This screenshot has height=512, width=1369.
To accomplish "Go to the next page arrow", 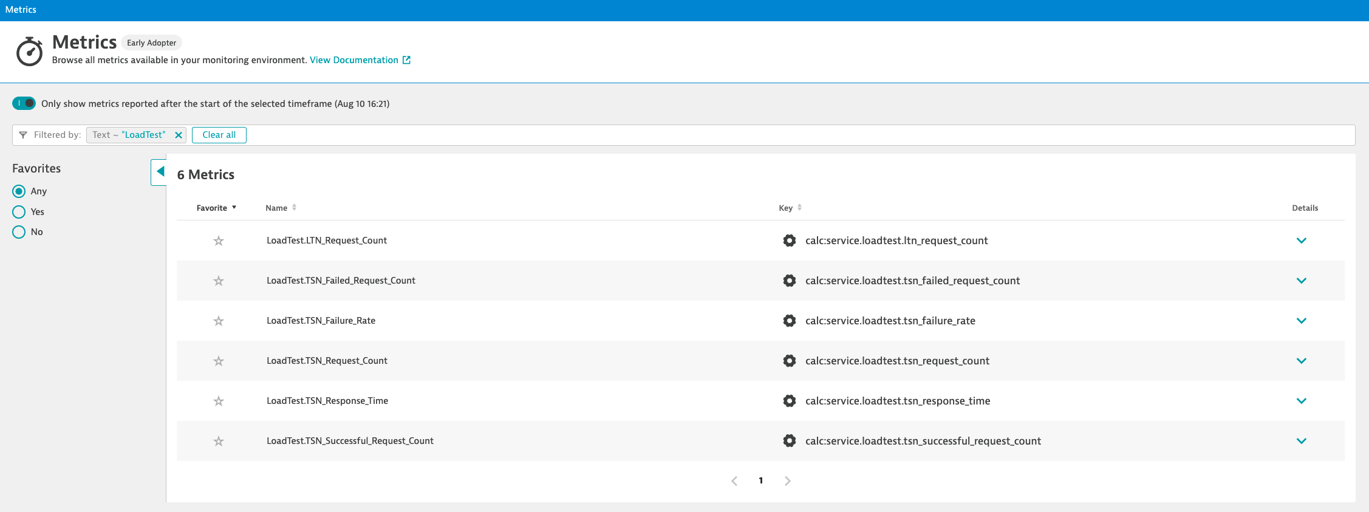I will tap(788, 481).
